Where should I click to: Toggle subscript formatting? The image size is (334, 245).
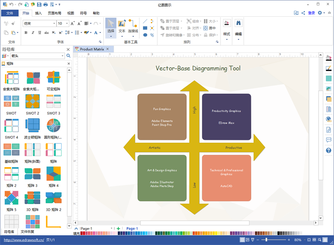tap(54, 33)
